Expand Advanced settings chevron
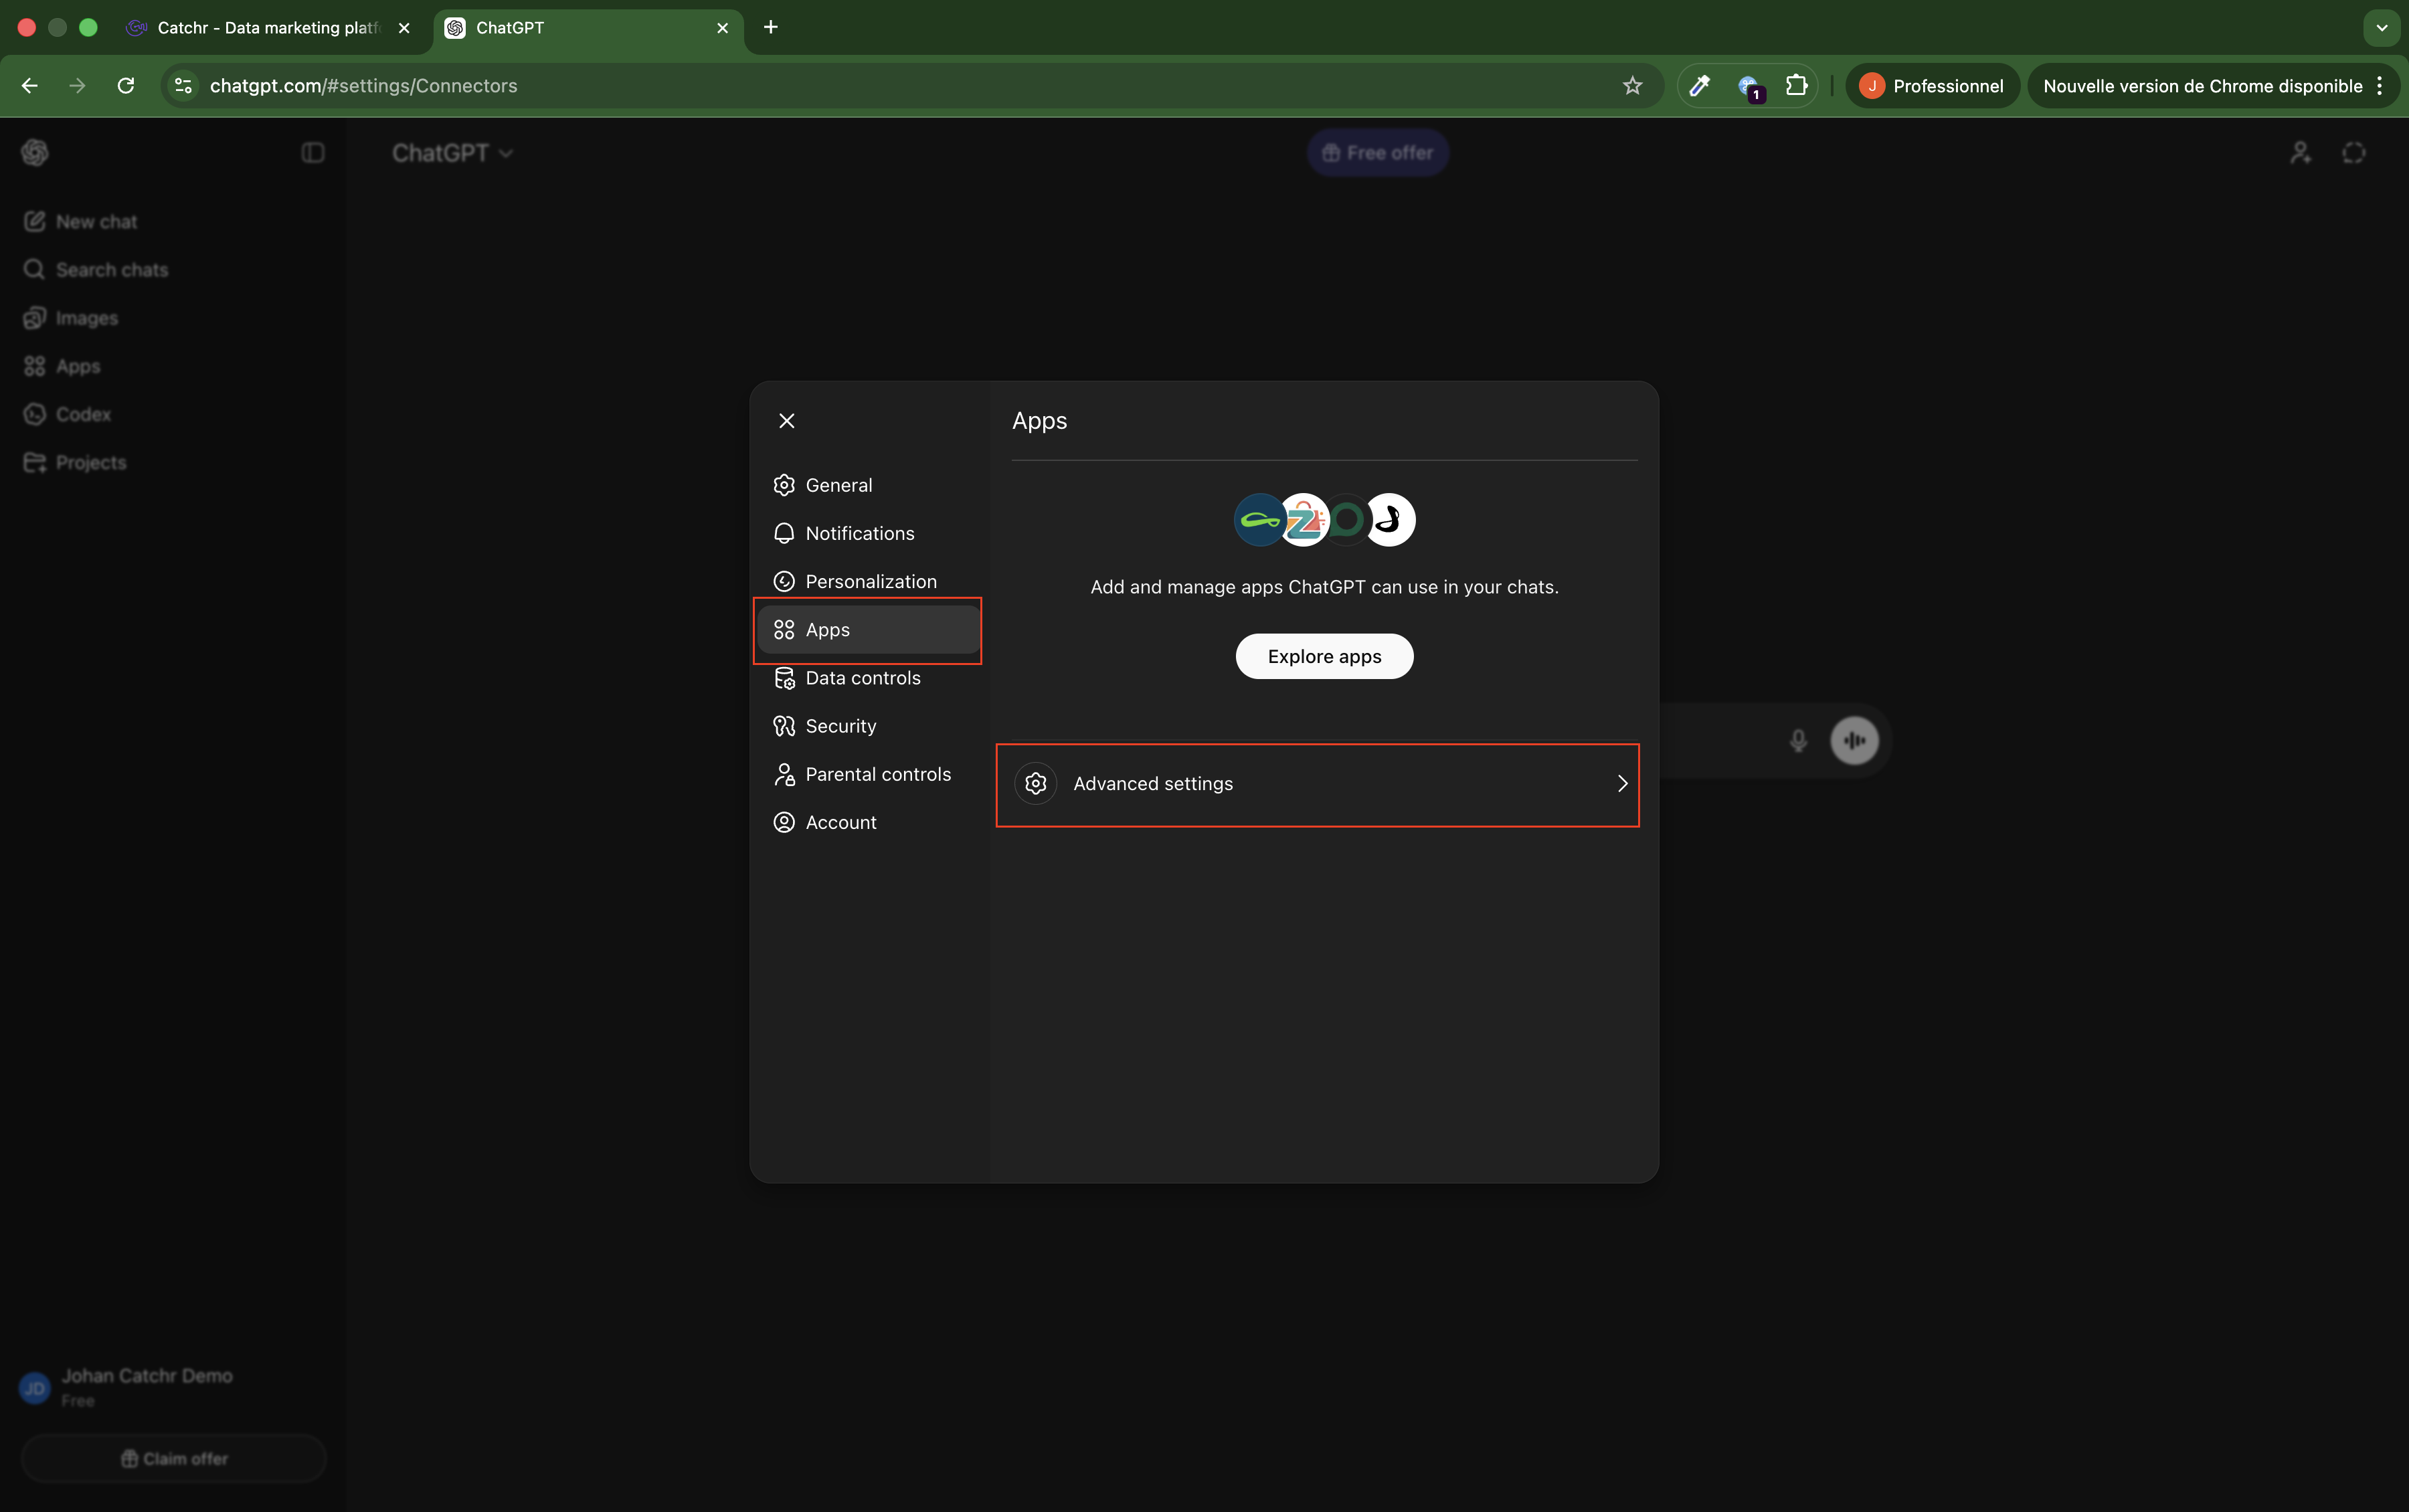Image resolution: width=2409 pixels, height=1512 pixels. [x=1621, y=784]
